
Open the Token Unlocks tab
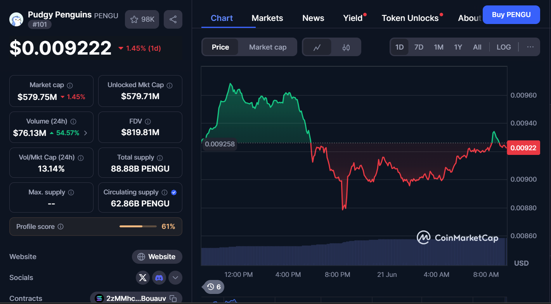[410, 18]
